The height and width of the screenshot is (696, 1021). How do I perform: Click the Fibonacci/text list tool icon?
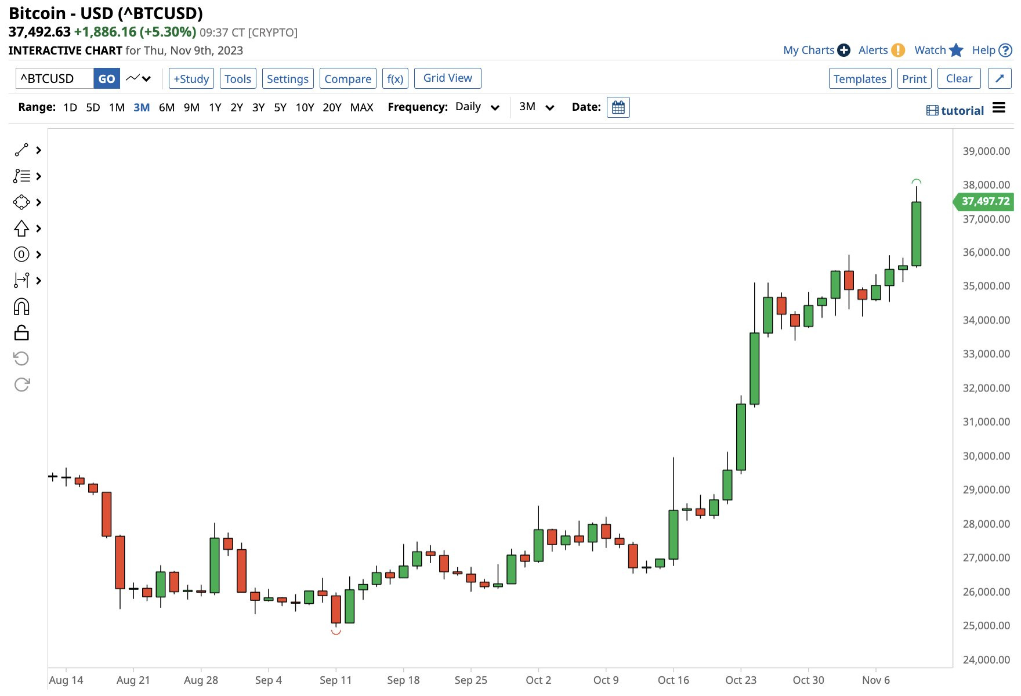coord(21,176)
